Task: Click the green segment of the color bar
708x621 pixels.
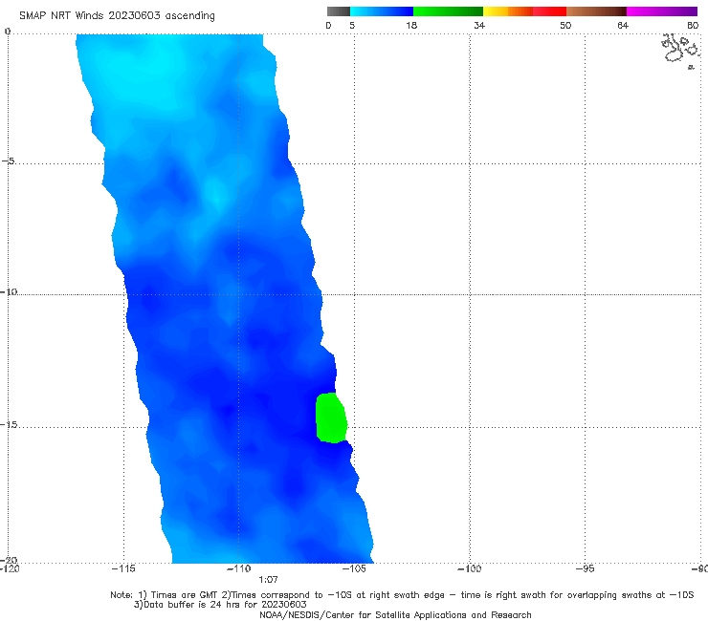Action: tap(448, 11)
